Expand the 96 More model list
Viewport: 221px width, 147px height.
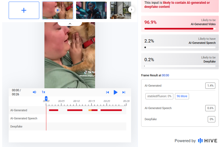pos(182,96)
